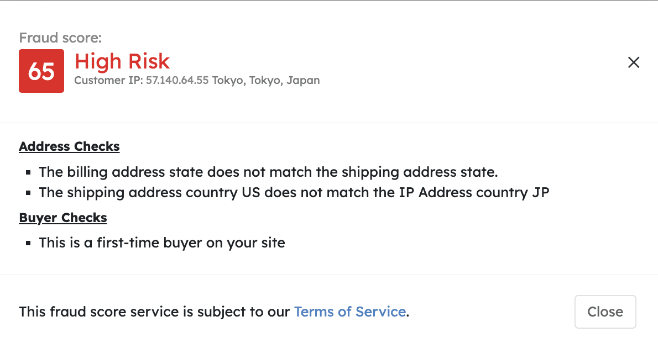Click bullet marker before shipping address line
Viewport: 658px width, 348px height.
point(28,193)
